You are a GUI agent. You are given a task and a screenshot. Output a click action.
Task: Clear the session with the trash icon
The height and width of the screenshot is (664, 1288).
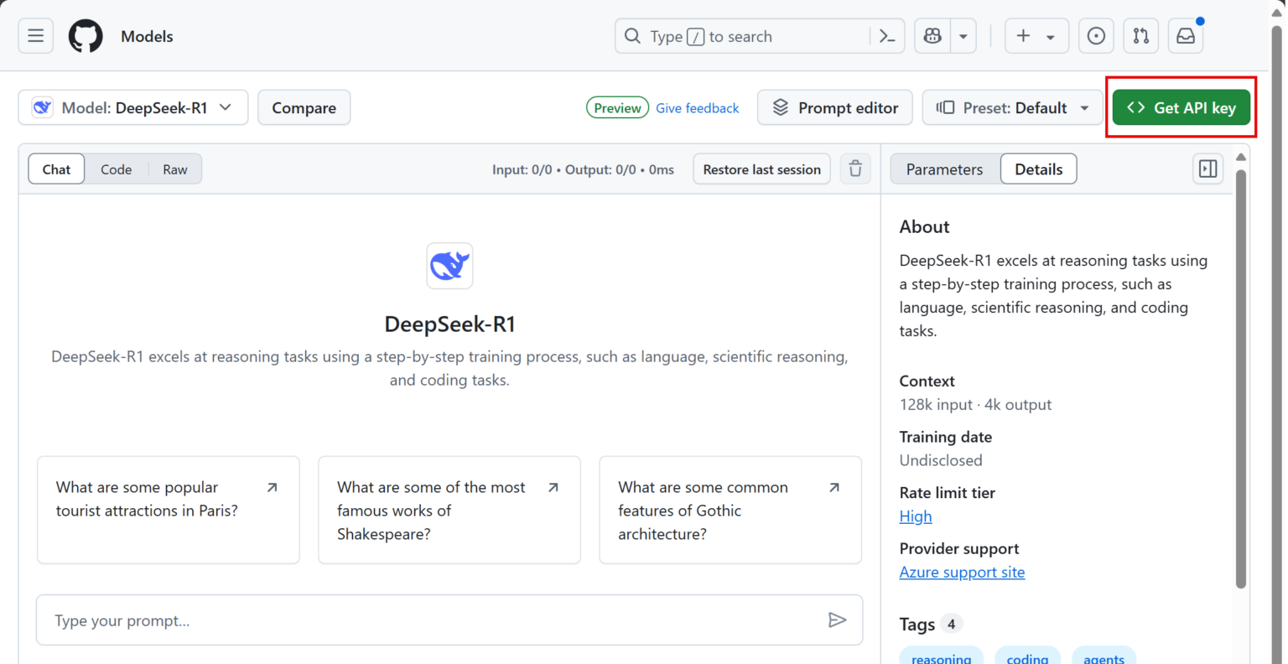click(x=855, y=169)
